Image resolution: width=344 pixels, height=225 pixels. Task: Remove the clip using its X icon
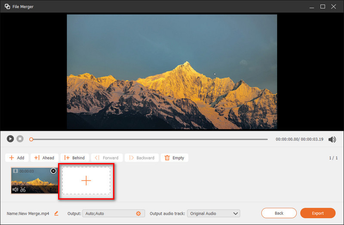pos(53,171)
